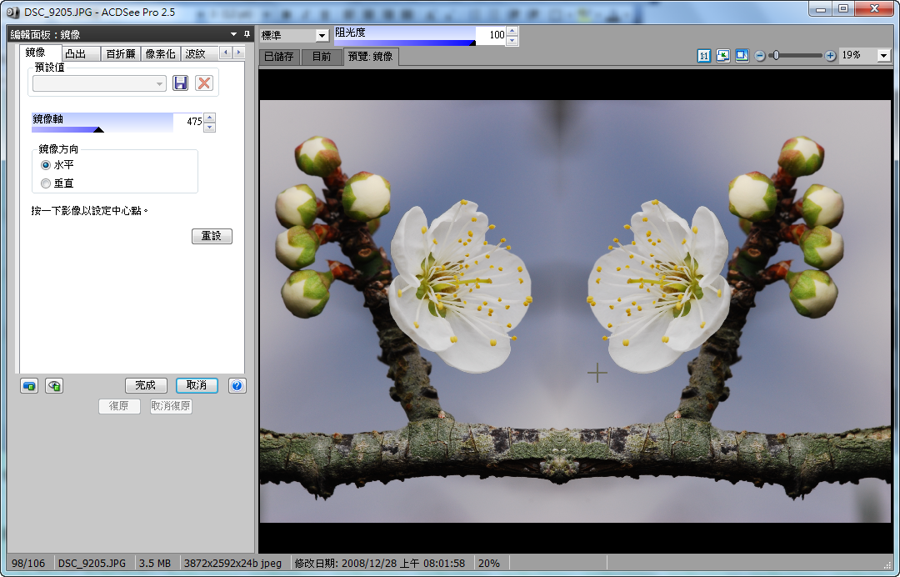Expand the 19% zoom level dropdown
Screen dimensions: 900x577
pos(883,56)
